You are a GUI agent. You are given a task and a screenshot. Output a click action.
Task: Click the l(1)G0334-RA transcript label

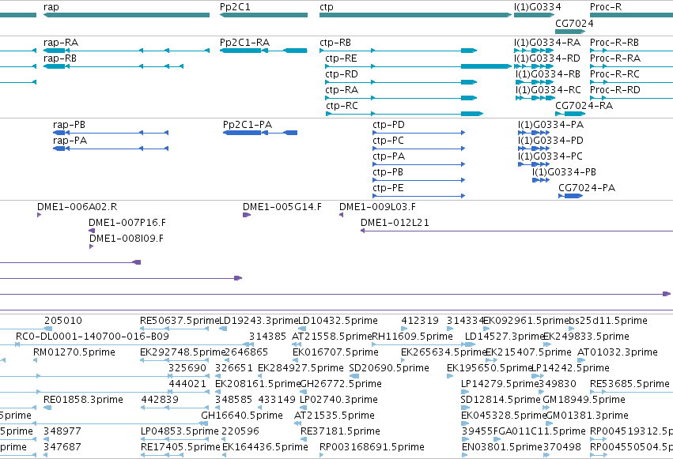click(x=547, y=43)
